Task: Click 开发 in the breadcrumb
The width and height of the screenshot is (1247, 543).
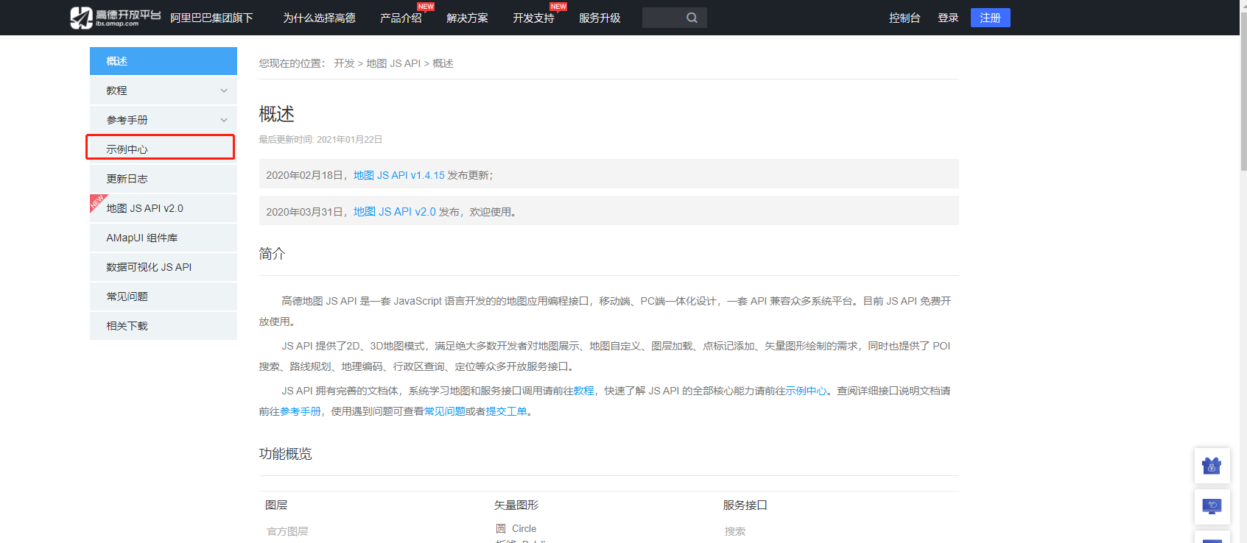Action: tap(344, 63)
